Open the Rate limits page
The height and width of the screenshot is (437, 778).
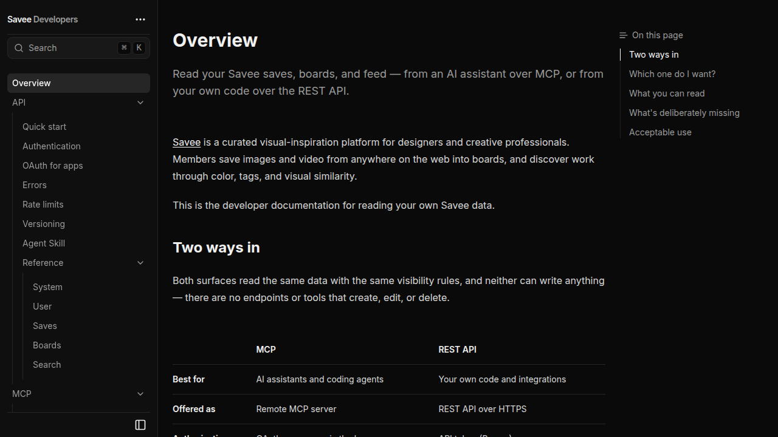[x=43, y=205]
